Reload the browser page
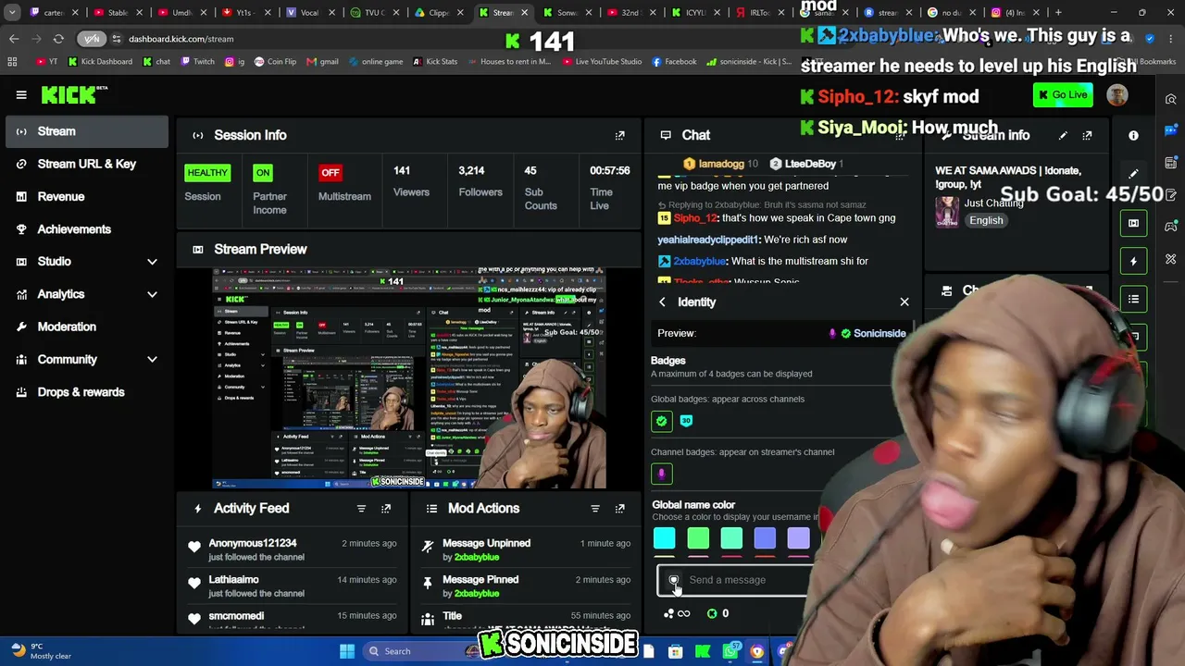 click(x=58, y=39)
